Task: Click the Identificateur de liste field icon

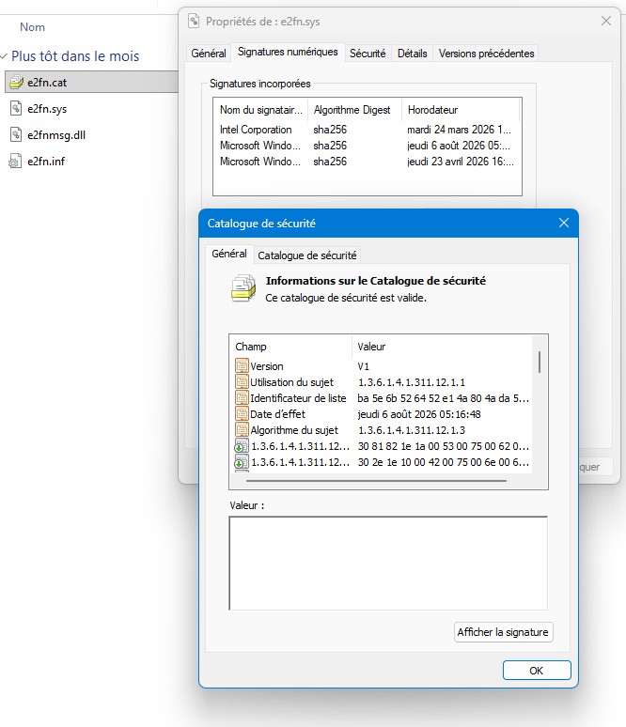Action: click(242, 398)
